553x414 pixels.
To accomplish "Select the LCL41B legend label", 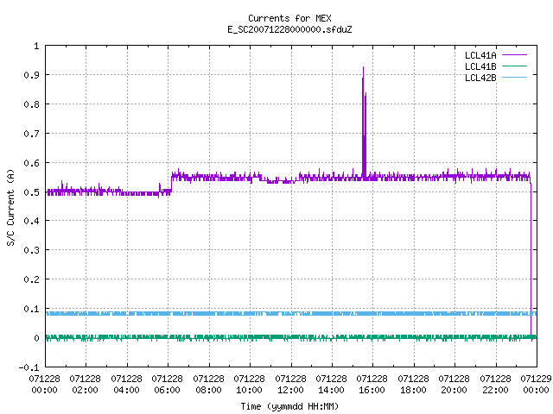I will point(480,66).
